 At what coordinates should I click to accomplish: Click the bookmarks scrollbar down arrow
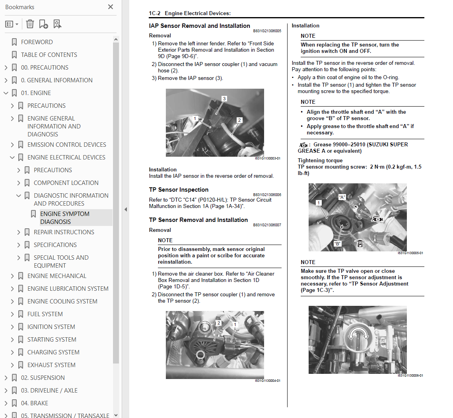pos(116,415)
